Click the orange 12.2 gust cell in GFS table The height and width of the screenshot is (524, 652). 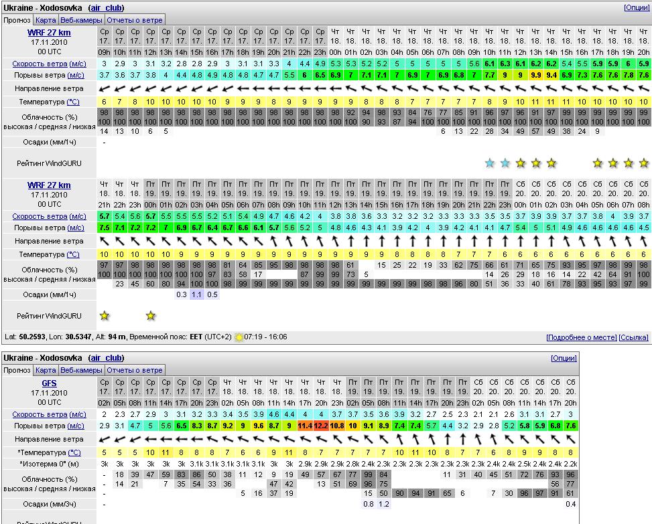(x=321, y=426)
